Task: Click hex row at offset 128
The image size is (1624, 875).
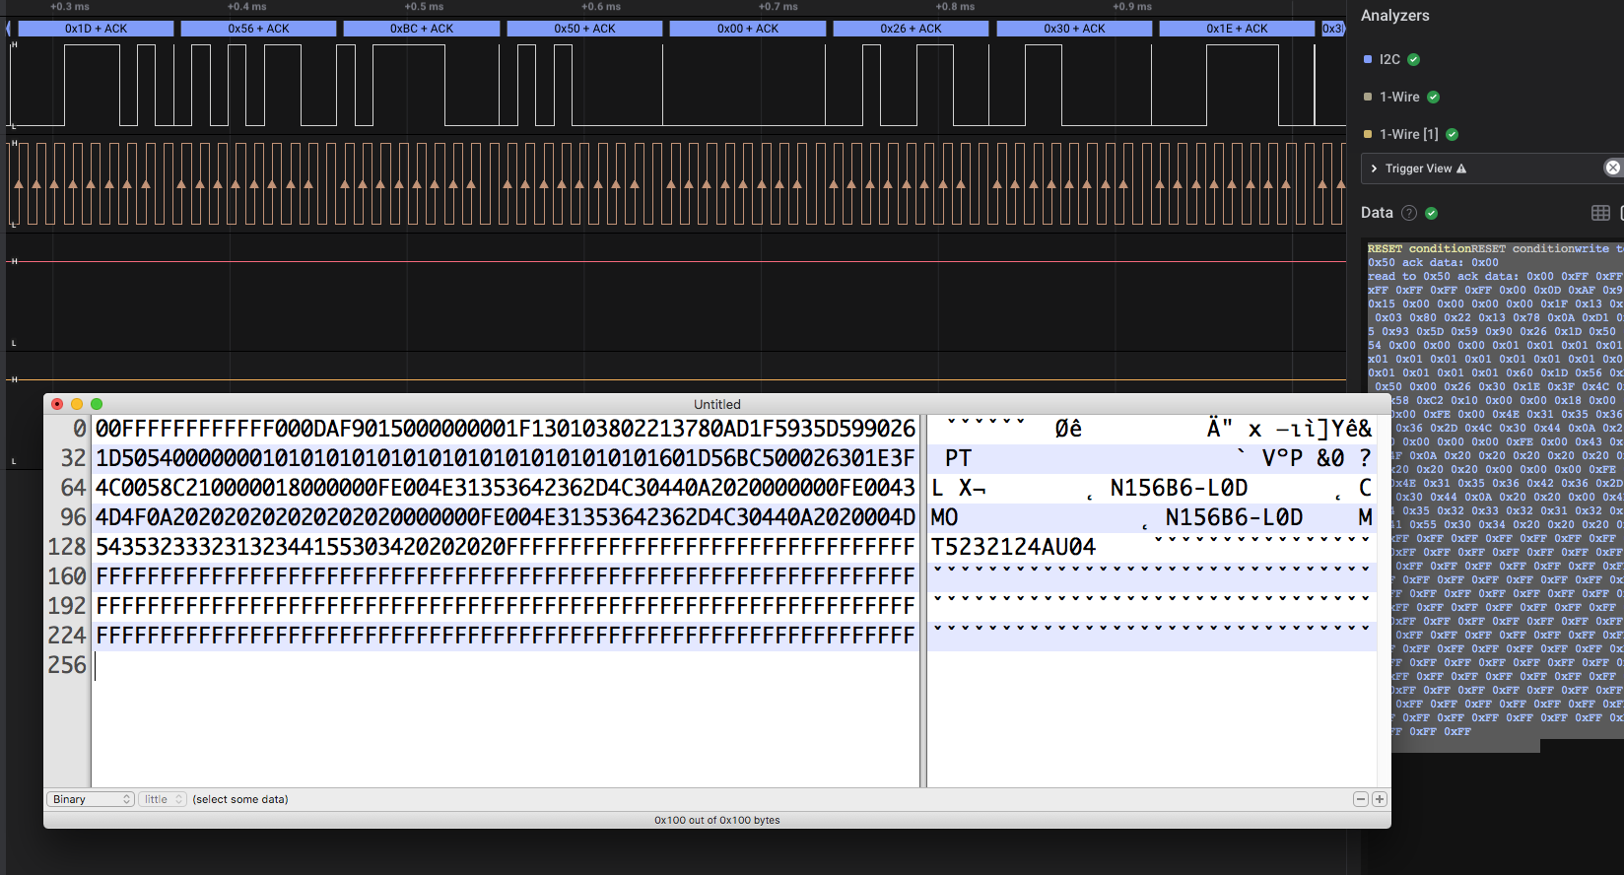Action: tap(505, 547)
